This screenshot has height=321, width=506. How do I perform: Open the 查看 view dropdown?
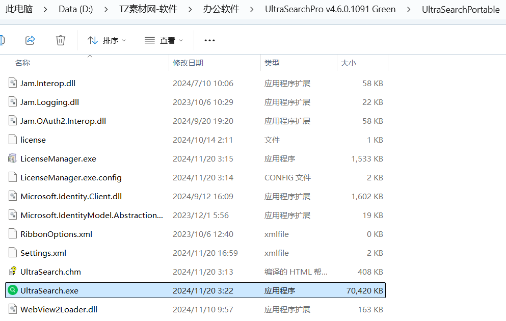164,40
